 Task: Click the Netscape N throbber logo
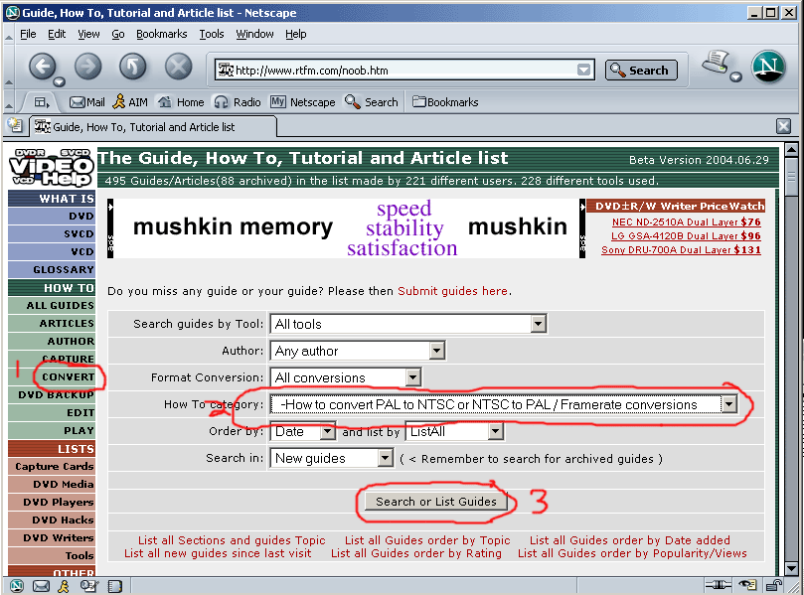coord(768,67)
